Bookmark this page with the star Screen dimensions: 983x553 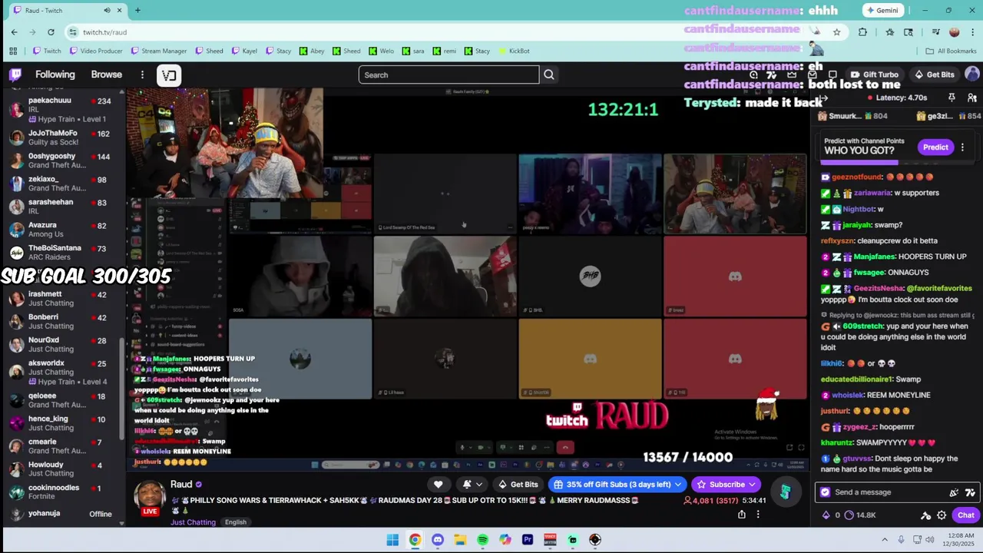tap(836, 32)
